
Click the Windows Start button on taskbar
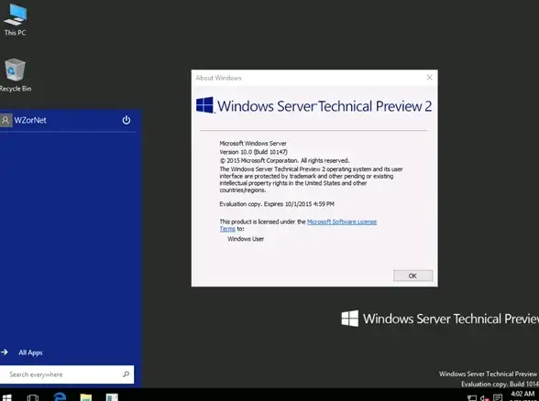click(x=7, y=397)
